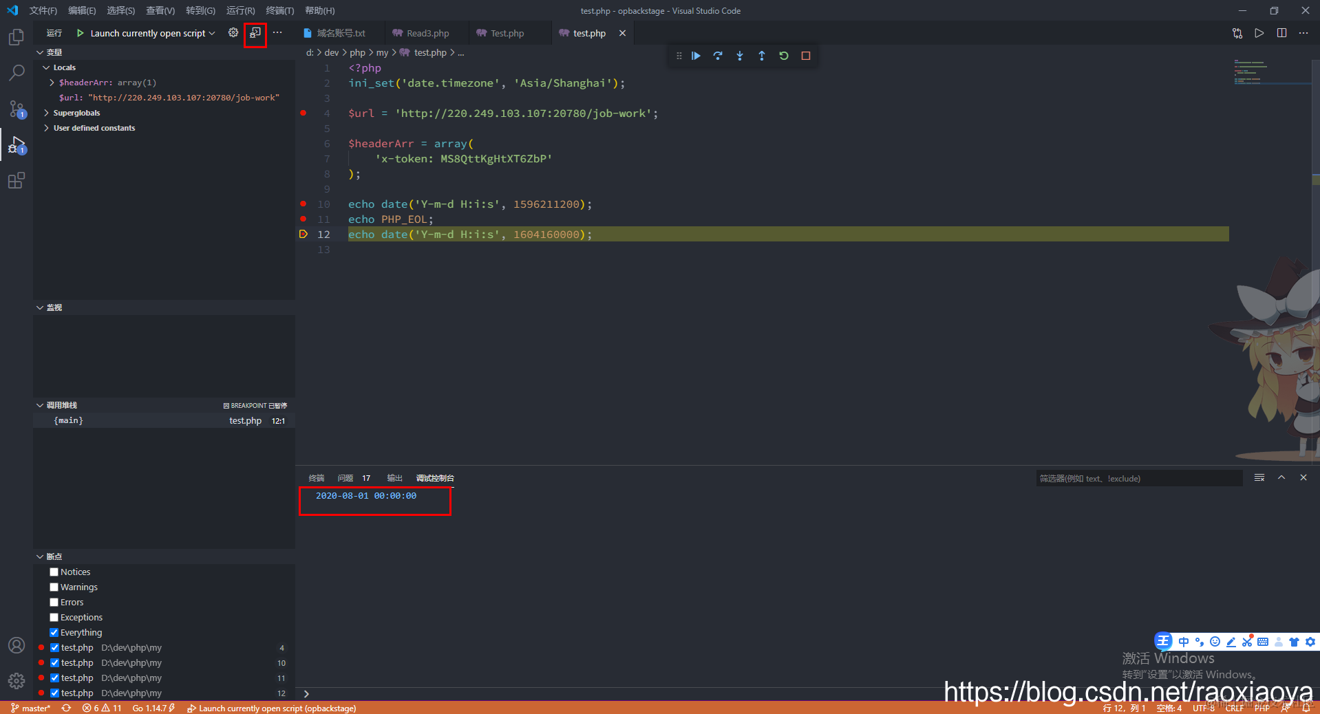Uncheck the Everything breakpoint checkbox
The width and height of the screenshot is (1320, 714).
[54, 633]
